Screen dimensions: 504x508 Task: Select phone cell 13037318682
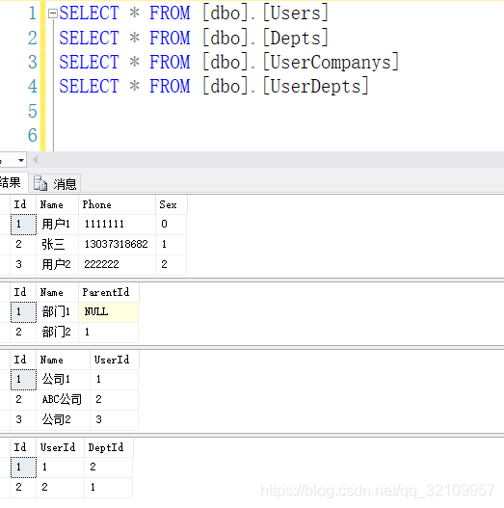[x=117, y=244]
